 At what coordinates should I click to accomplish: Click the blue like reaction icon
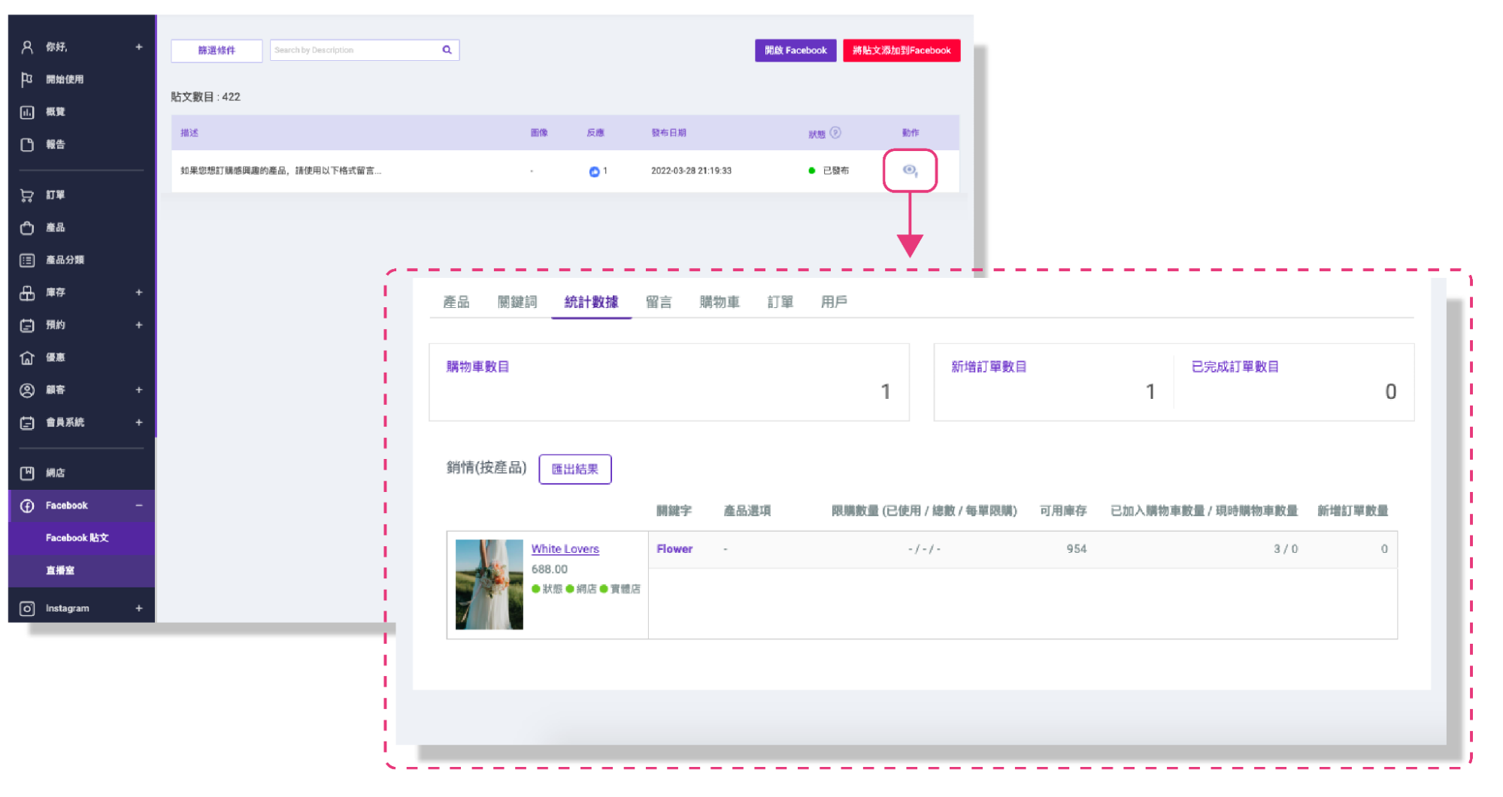click(594, 171)
